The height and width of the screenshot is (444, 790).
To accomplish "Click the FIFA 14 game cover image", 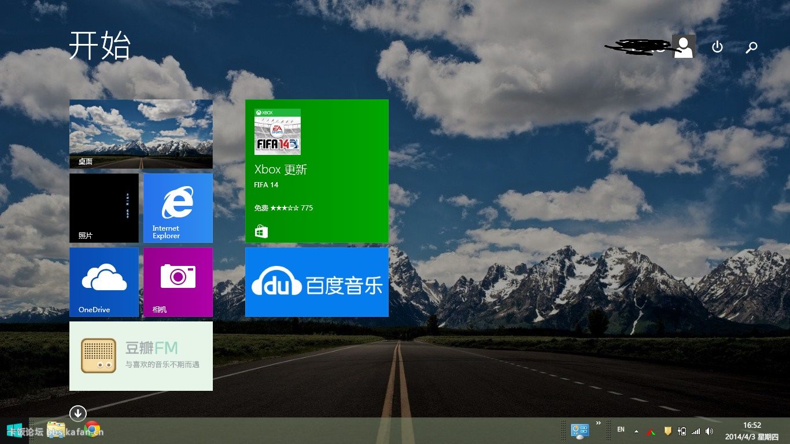I will 278,132.
